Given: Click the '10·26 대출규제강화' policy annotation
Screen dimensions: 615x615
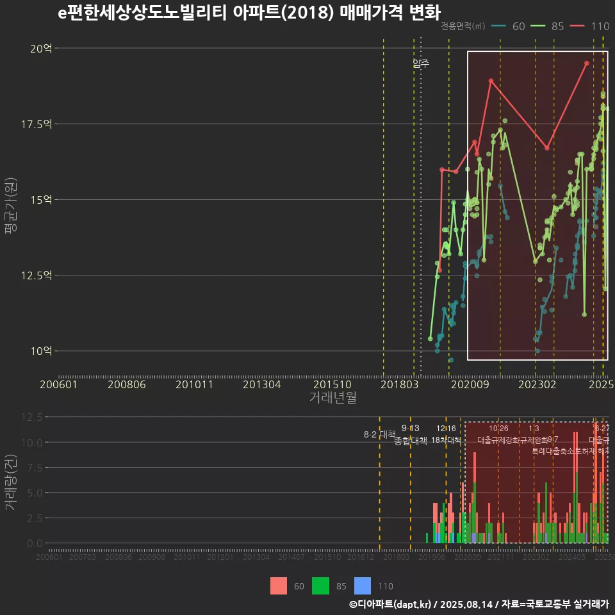Looking at the screenshot, I should point(498,434).
